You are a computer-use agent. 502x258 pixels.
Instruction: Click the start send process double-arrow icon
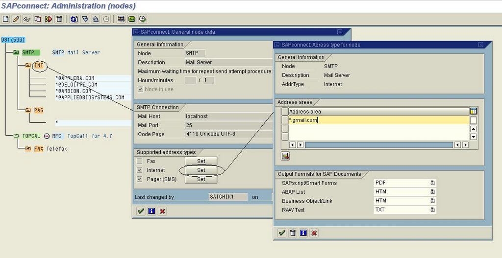[x=49, y=19]
